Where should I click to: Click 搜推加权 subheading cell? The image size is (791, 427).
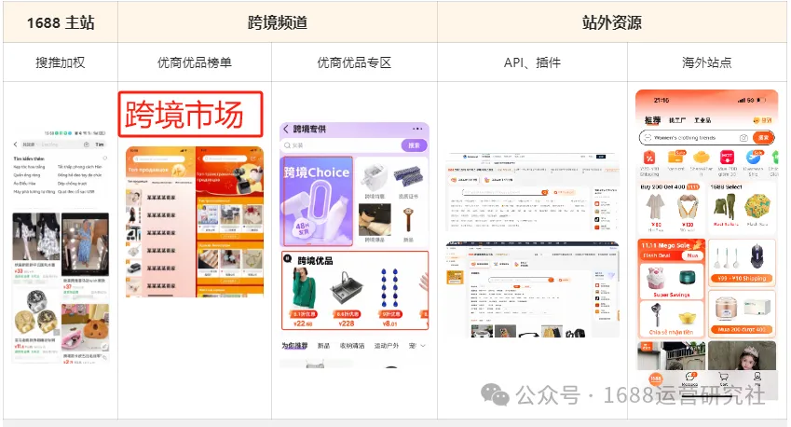60,62
